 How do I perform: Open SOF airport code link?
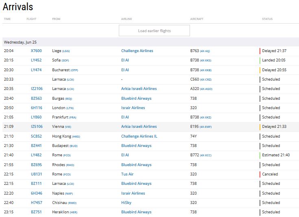click(x=65, y=61)
